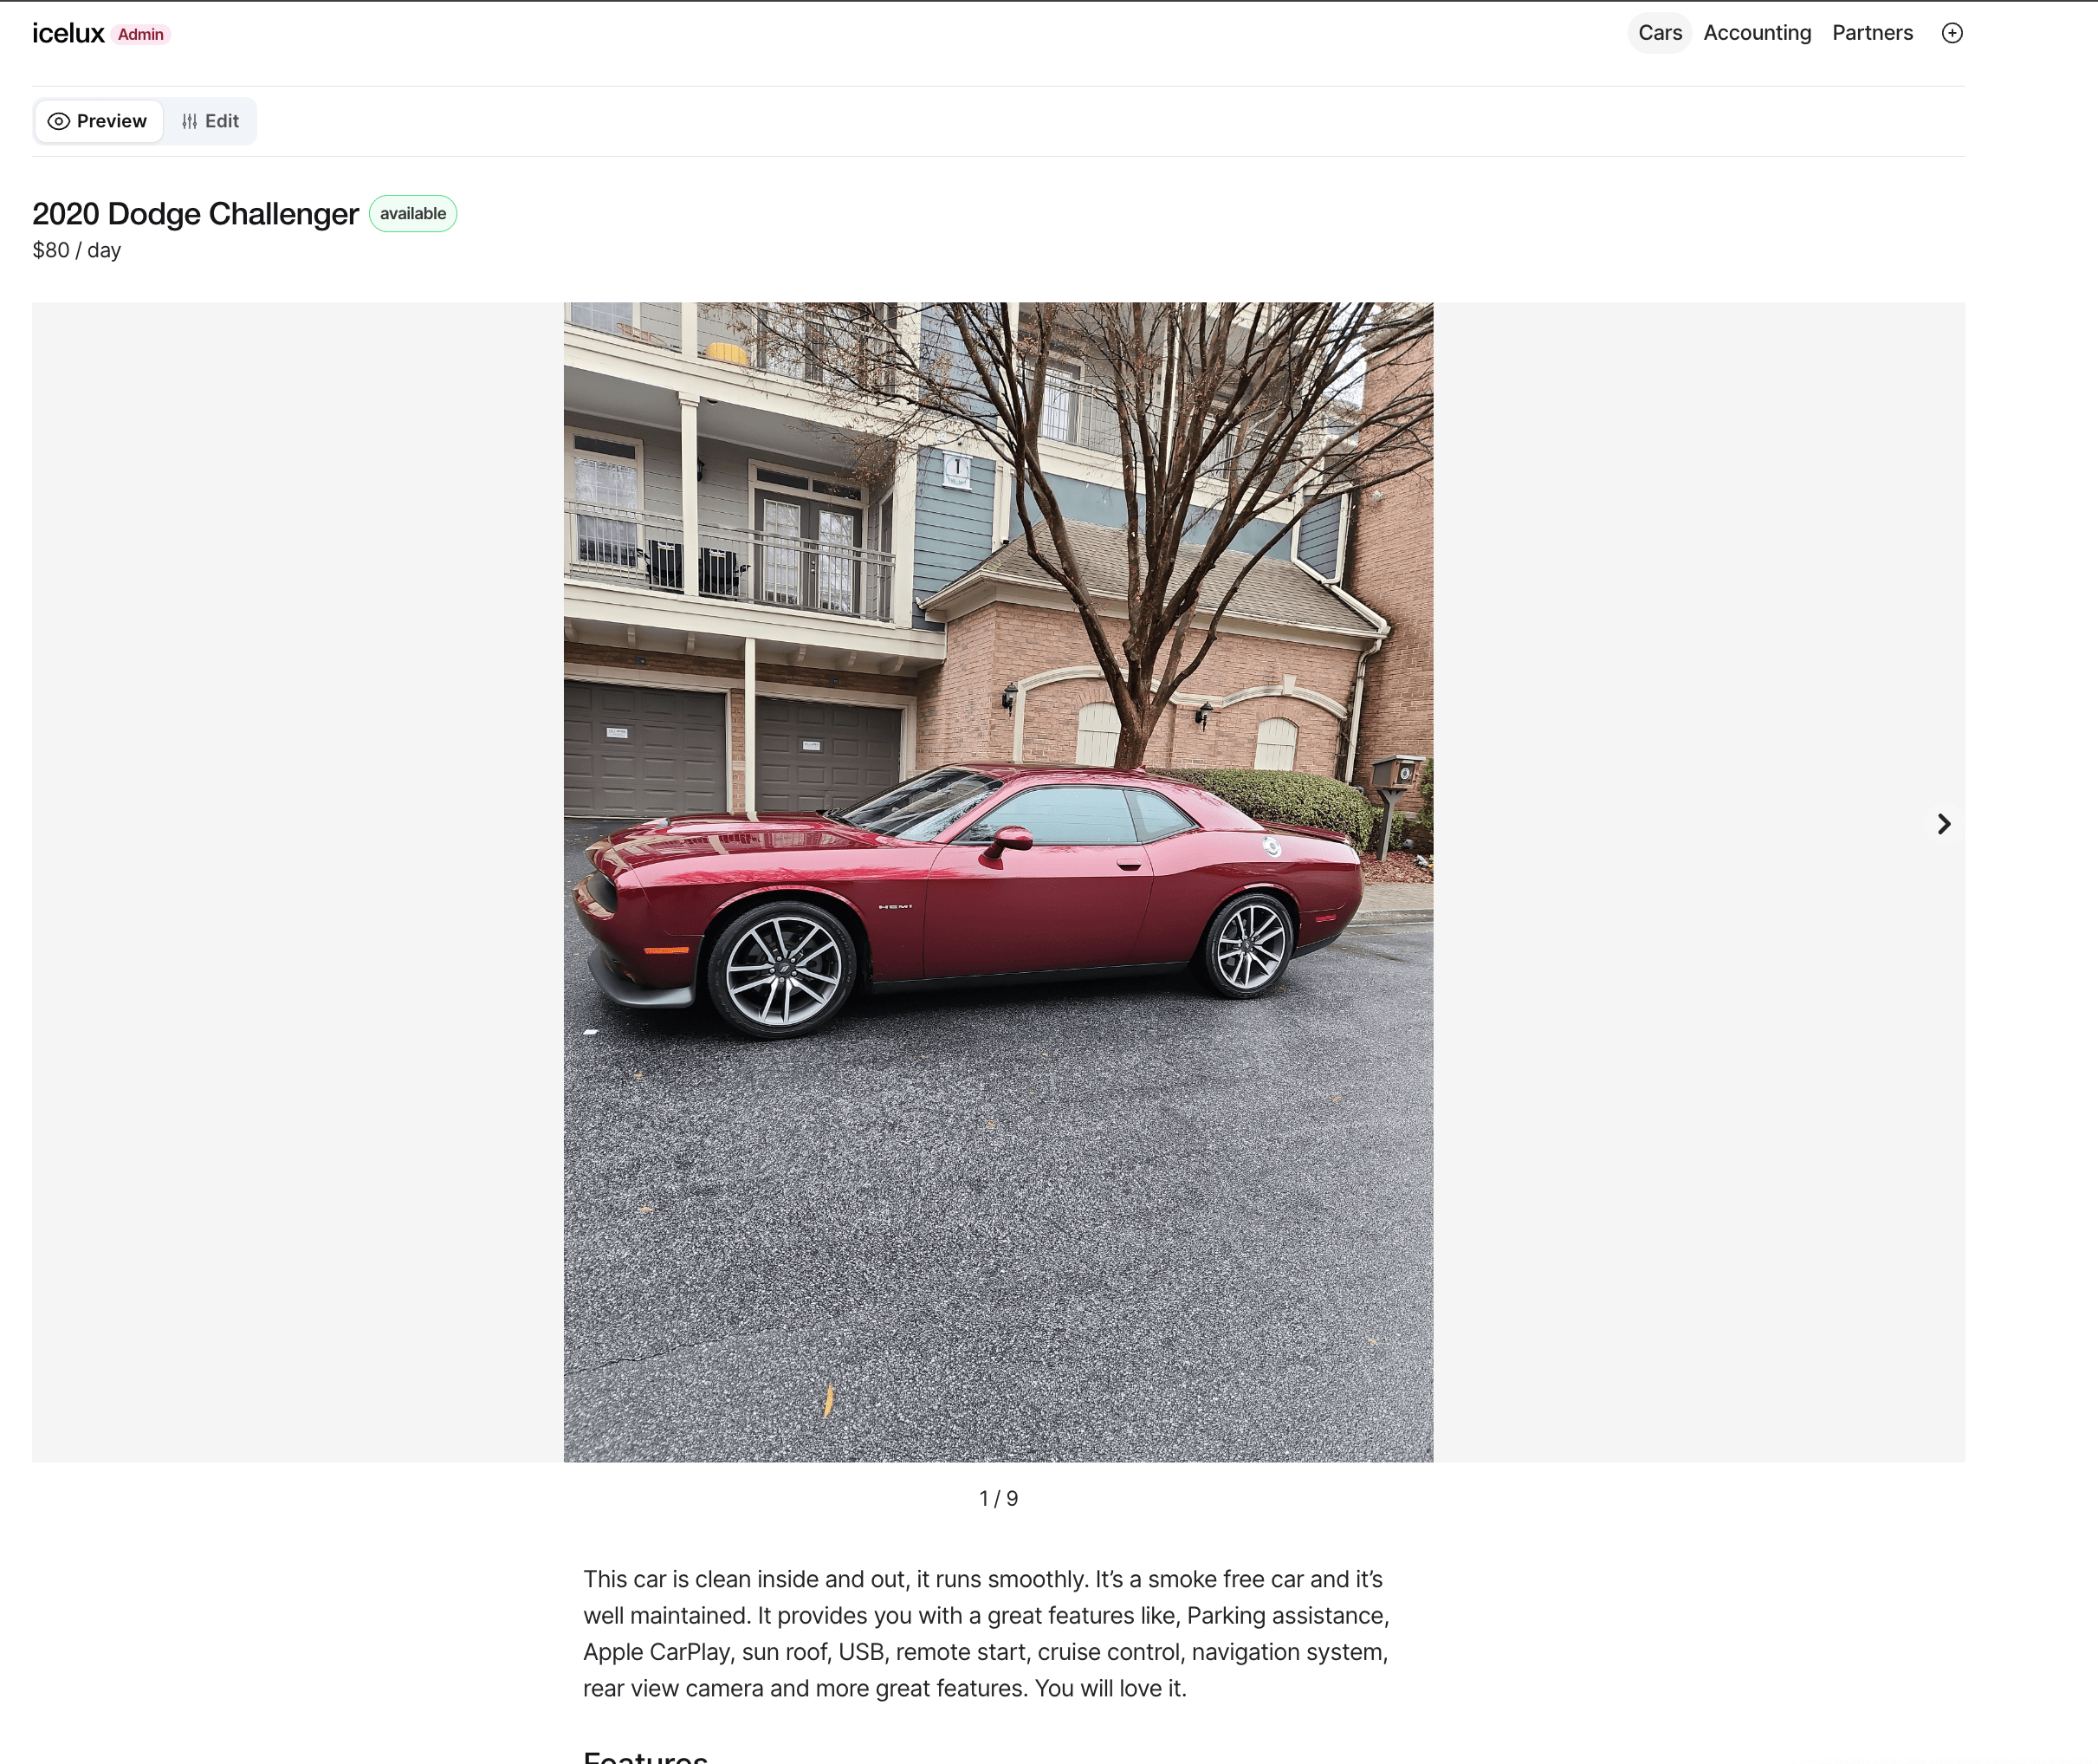The width and height of the screenshot is (2098, 1764).
Task: Go to the Partners page
Action: point(1872,33)
